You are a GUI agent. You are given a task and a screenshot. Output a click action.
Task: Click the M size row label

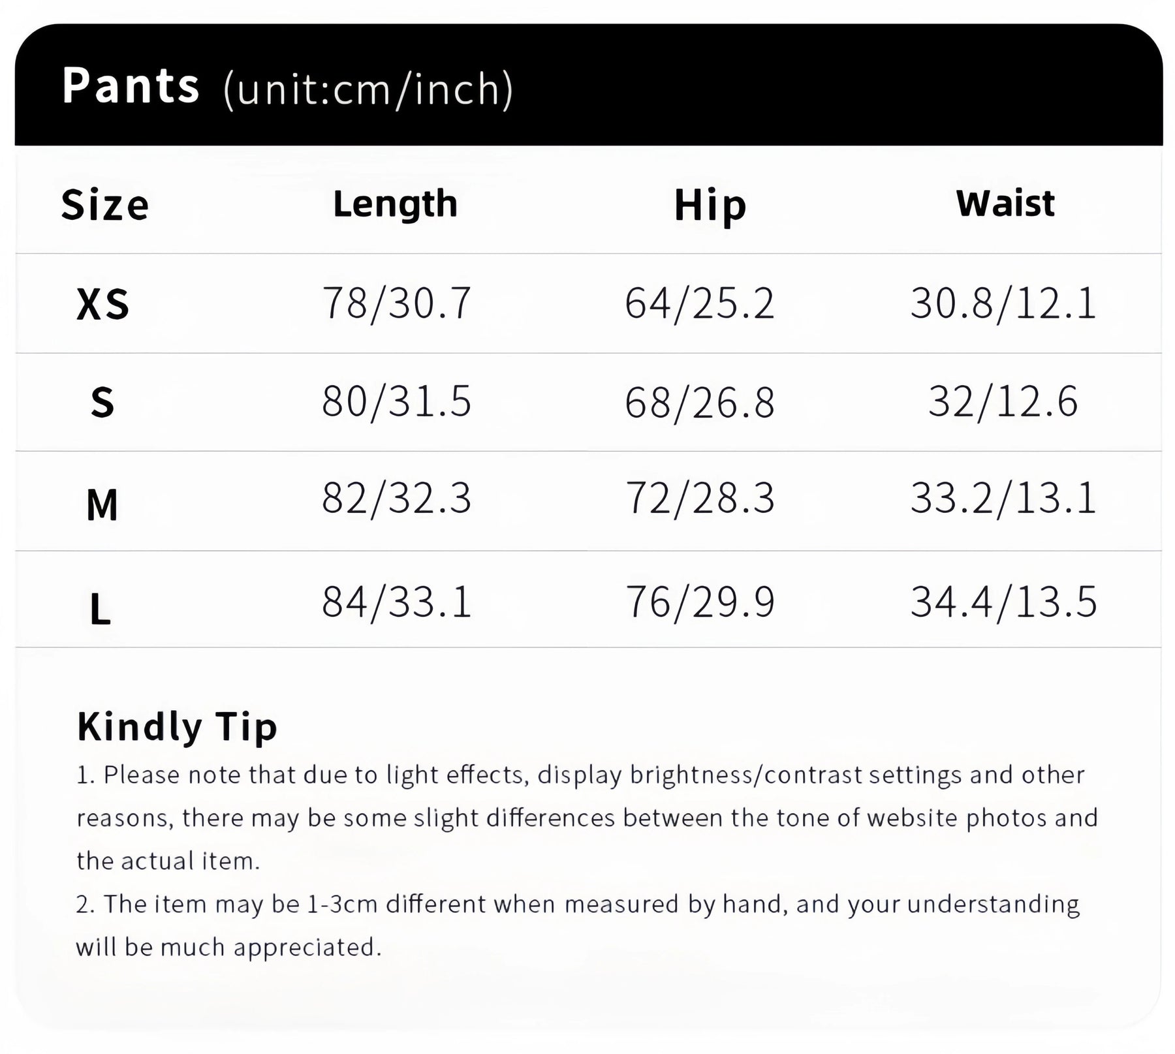tap(102, 504)
